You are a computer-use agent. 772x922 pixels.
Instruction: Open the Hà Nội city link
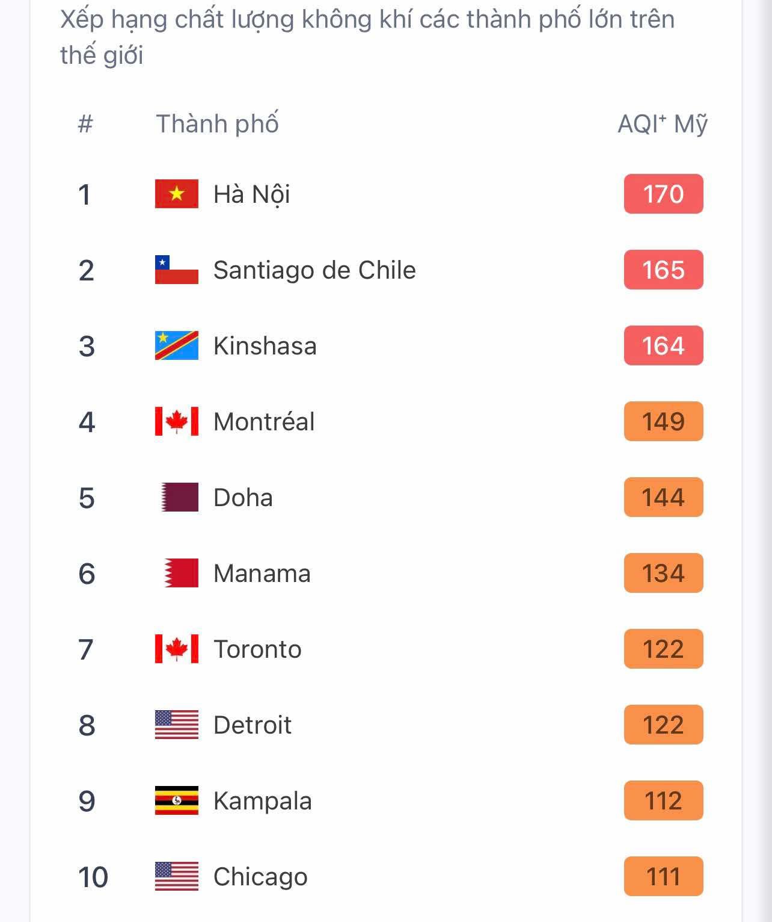251,195
